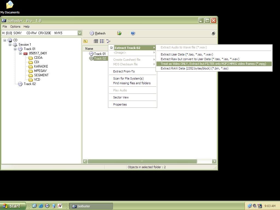This screenshot has width=280, height=210.
Task: Select the CD disc icon in tree
Action: [x=10, y=40]
